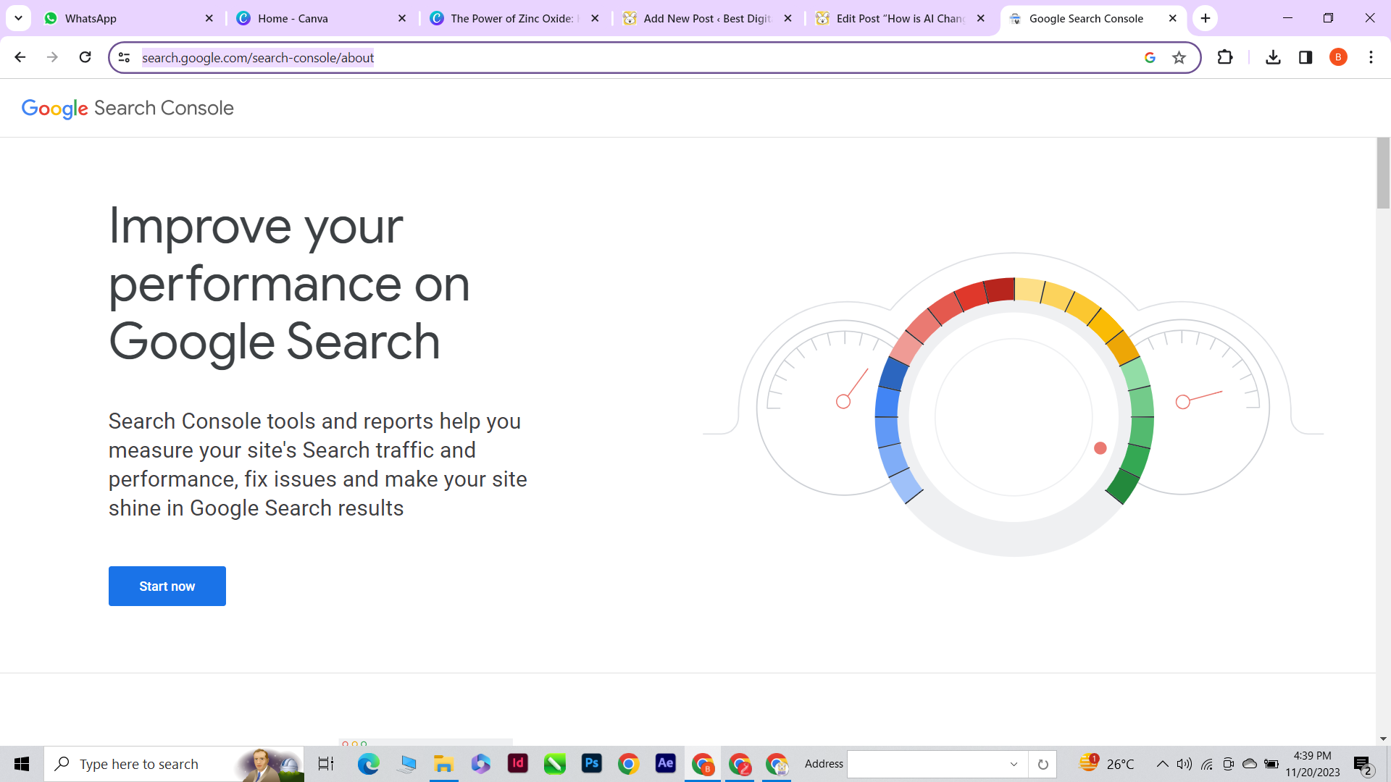Check the battery status tray icon
This screenshot has width=1391, height=782.
[1271, 764]
